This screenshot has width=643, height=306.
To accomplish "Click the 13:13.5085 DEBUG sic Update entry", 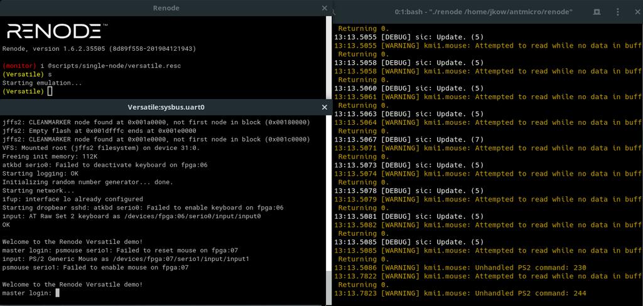I will [x=409, y=241].
